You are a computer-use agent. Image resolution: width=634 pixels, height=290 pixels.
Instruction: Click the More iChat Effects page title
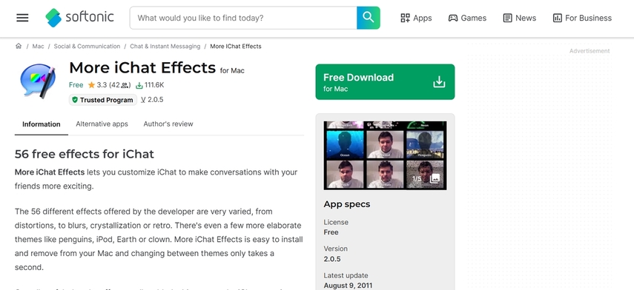(142, 67)
